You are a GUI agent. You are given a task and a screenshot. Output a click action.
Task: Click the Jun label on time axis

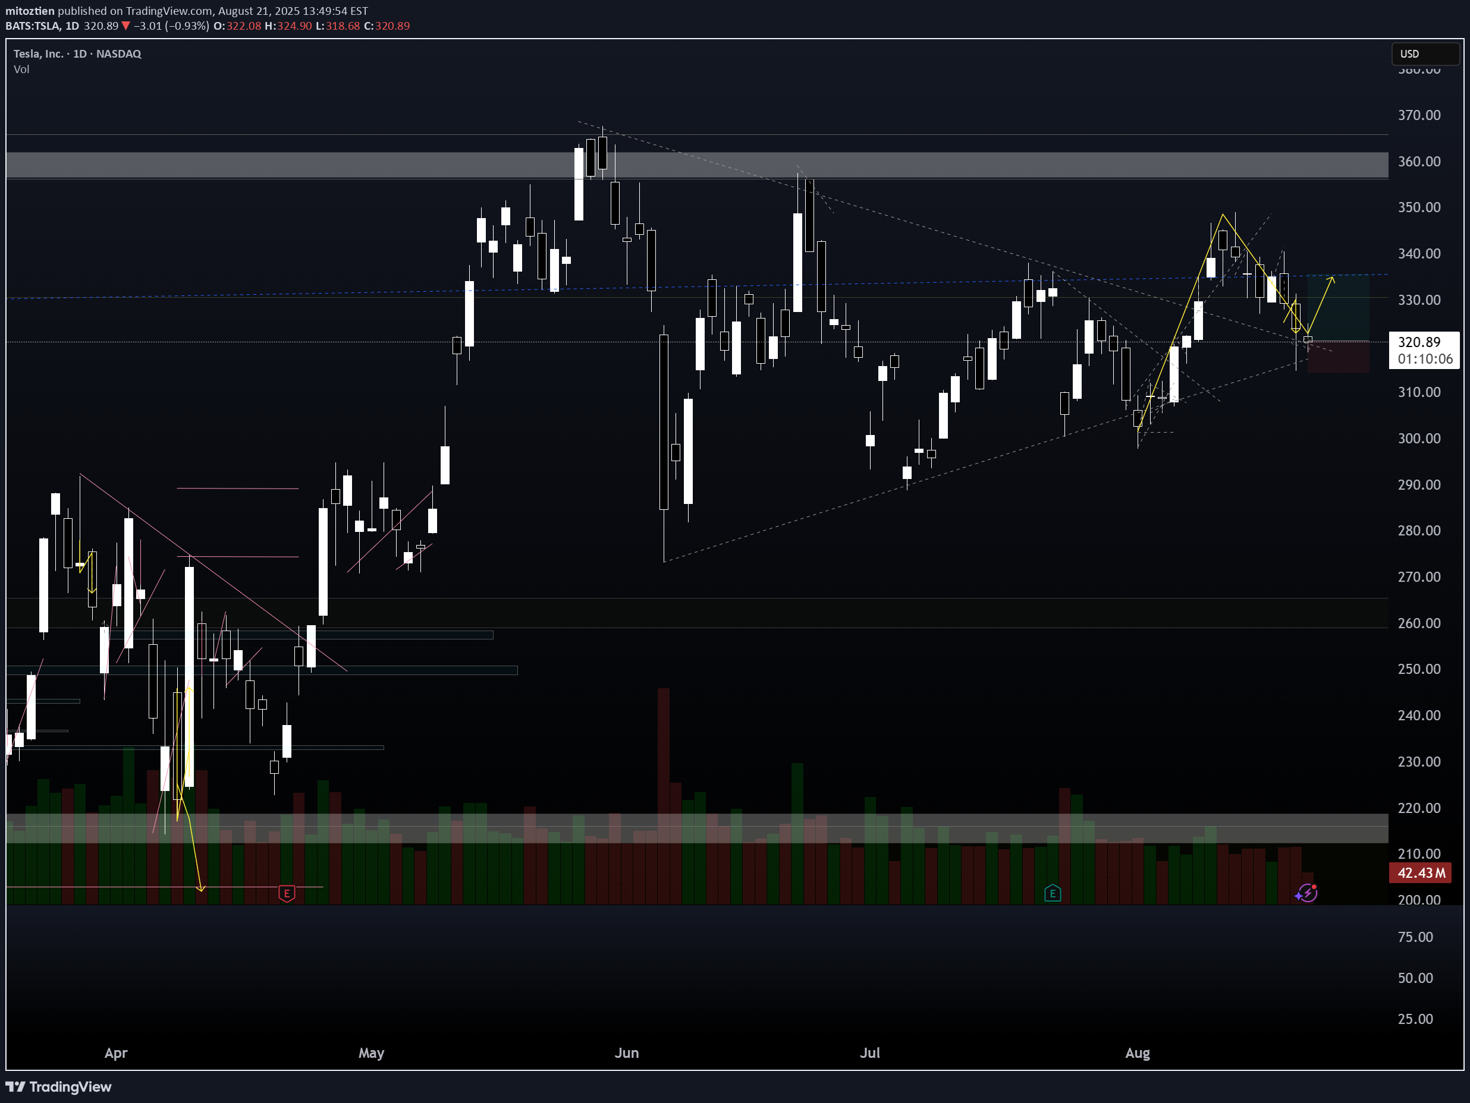627,1052
